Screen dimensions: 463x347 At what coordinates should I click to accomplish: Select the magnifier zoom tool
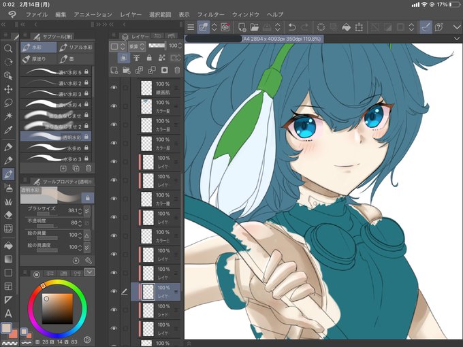pos(8,48)
